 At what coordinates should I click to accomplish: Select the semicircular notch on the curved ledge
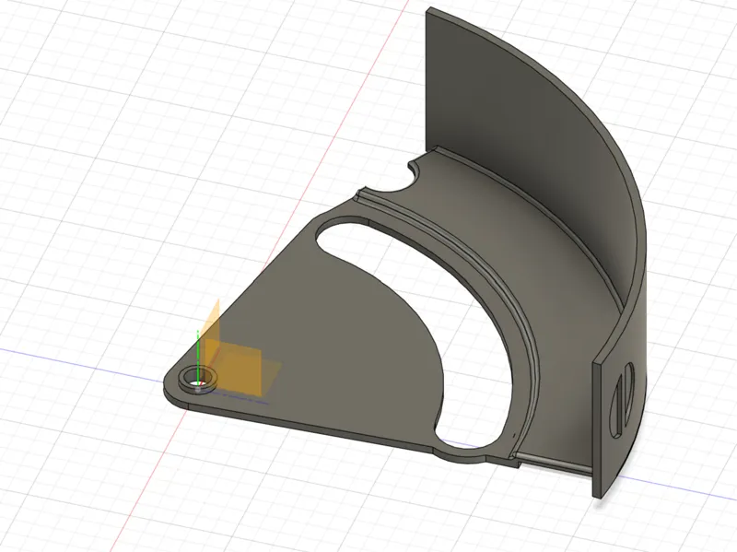click(393, 179)
